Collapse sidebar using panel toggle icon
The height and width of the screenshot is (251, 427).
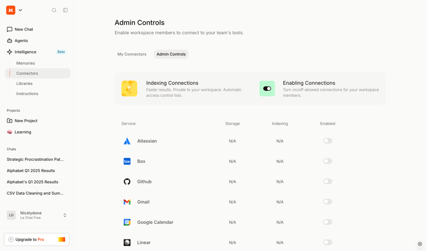(66, 10)
